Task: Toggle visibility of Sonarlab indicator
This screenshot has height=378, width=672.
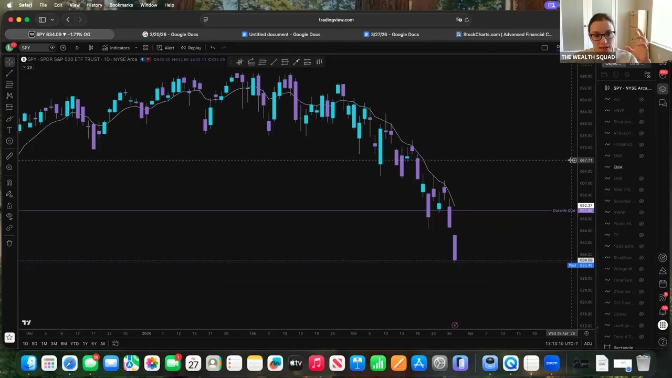Action: point(641,201)
